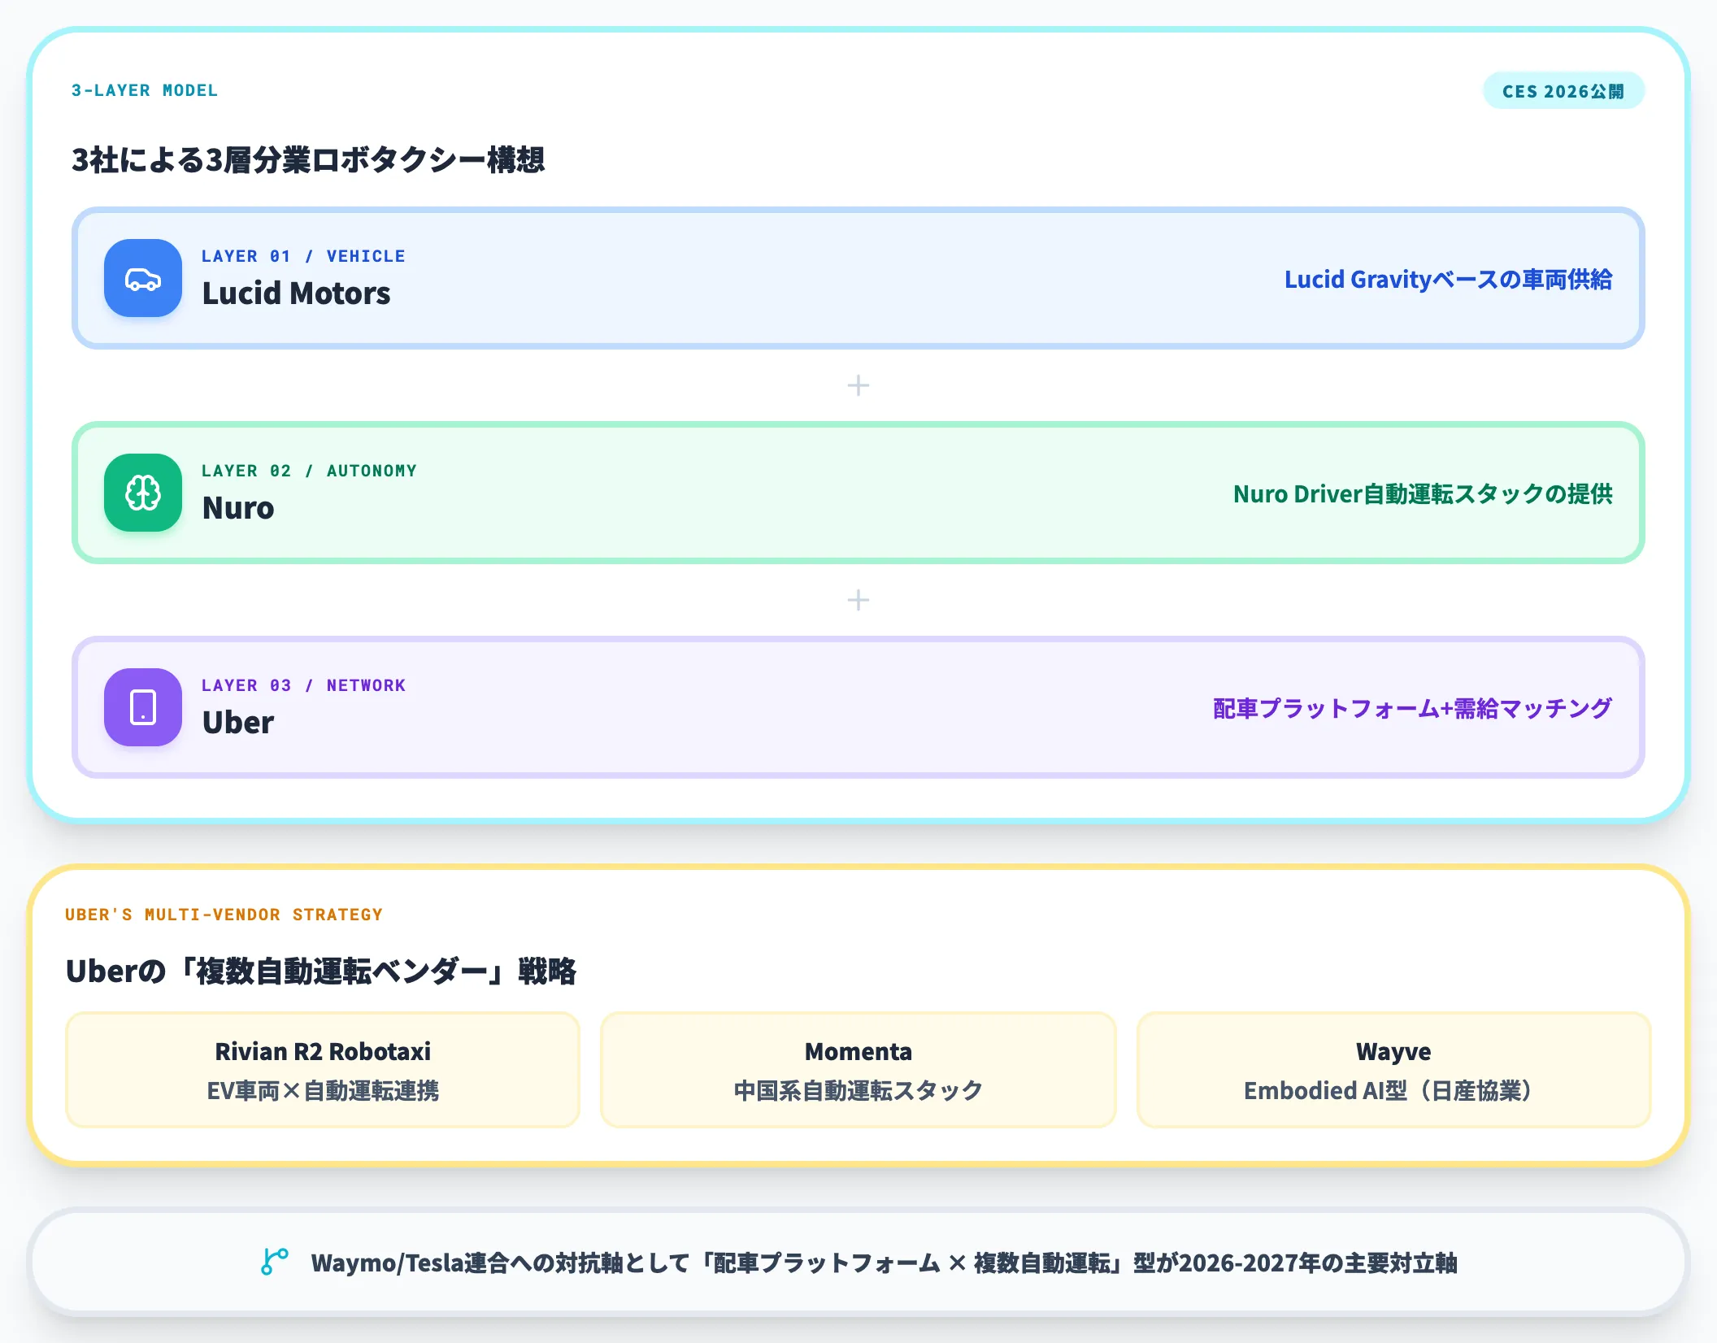Select the Lucid Motors heading
Image resolution: width=1717 pixels, height=1343 pixels.
click(x=296, y=293)
